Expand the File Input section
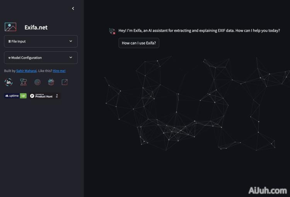290x197 pixels. click(x=41, y=41)
